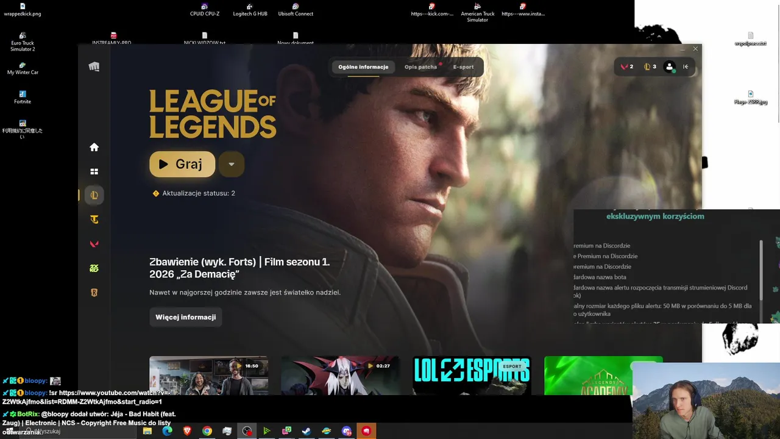
Task: Switch to E-sport tab
Action: coord(463,67)
